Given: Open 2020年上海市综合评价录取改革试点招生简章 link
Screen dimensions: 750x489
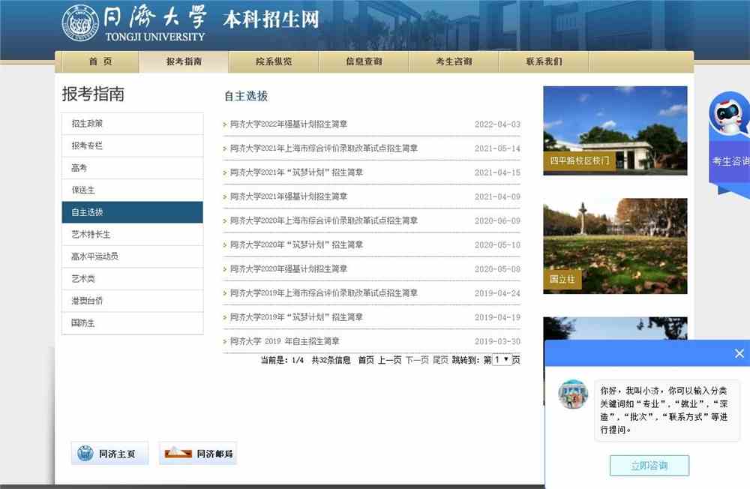Looking at the screenshot, I should [324, 220].
